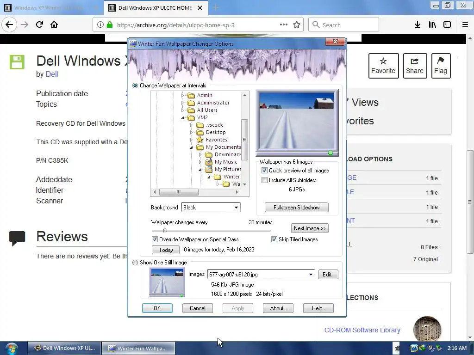Viewport: 474px width, 355px height.
Task: Start the Fullscreen Slideshow
Action: [297, 208]
